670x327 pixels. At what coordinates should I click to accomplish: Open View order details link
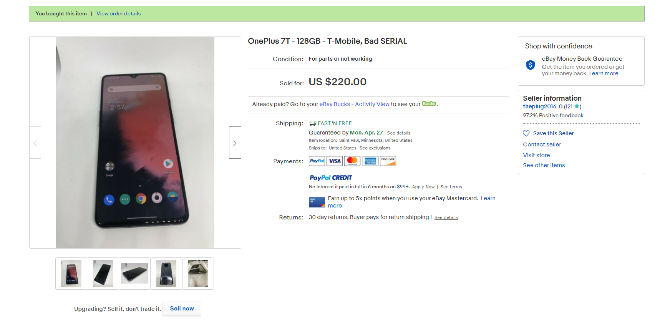pos(118,13)
